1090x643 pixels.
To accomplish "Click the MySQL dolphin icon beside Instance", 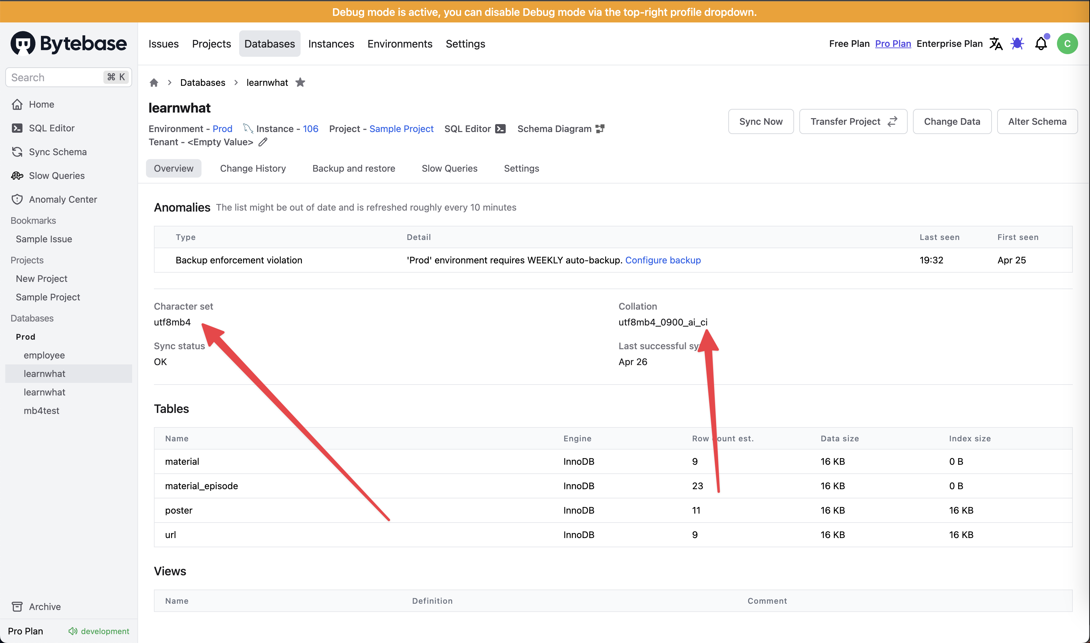I will pyautogui.click(x=248, y=128).
